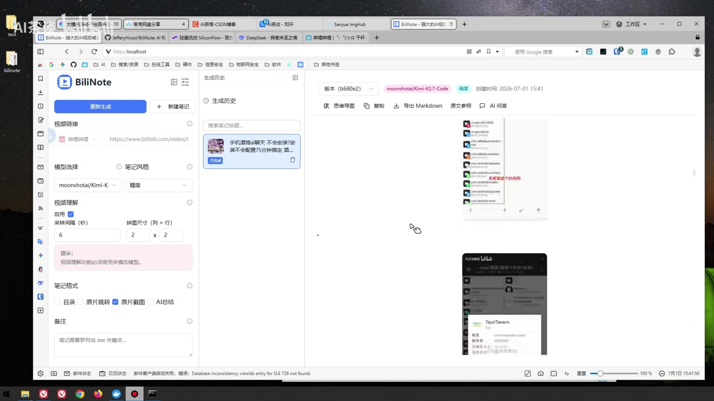
Task: Open the 版本 (b680e2) version dropdown
Action: point(349,89)
